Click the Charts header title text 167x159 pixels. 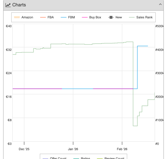[19, 5]
